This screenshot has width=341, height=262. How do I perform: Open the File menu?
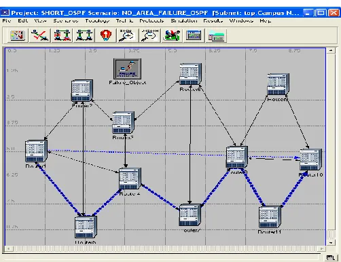coord(7,21)
